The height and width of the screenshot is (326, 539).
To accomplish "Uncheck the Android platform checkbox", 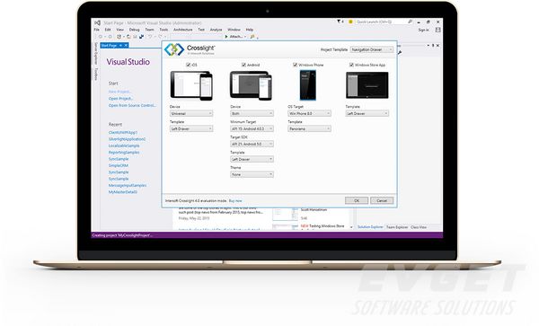I will pos(243,65).
